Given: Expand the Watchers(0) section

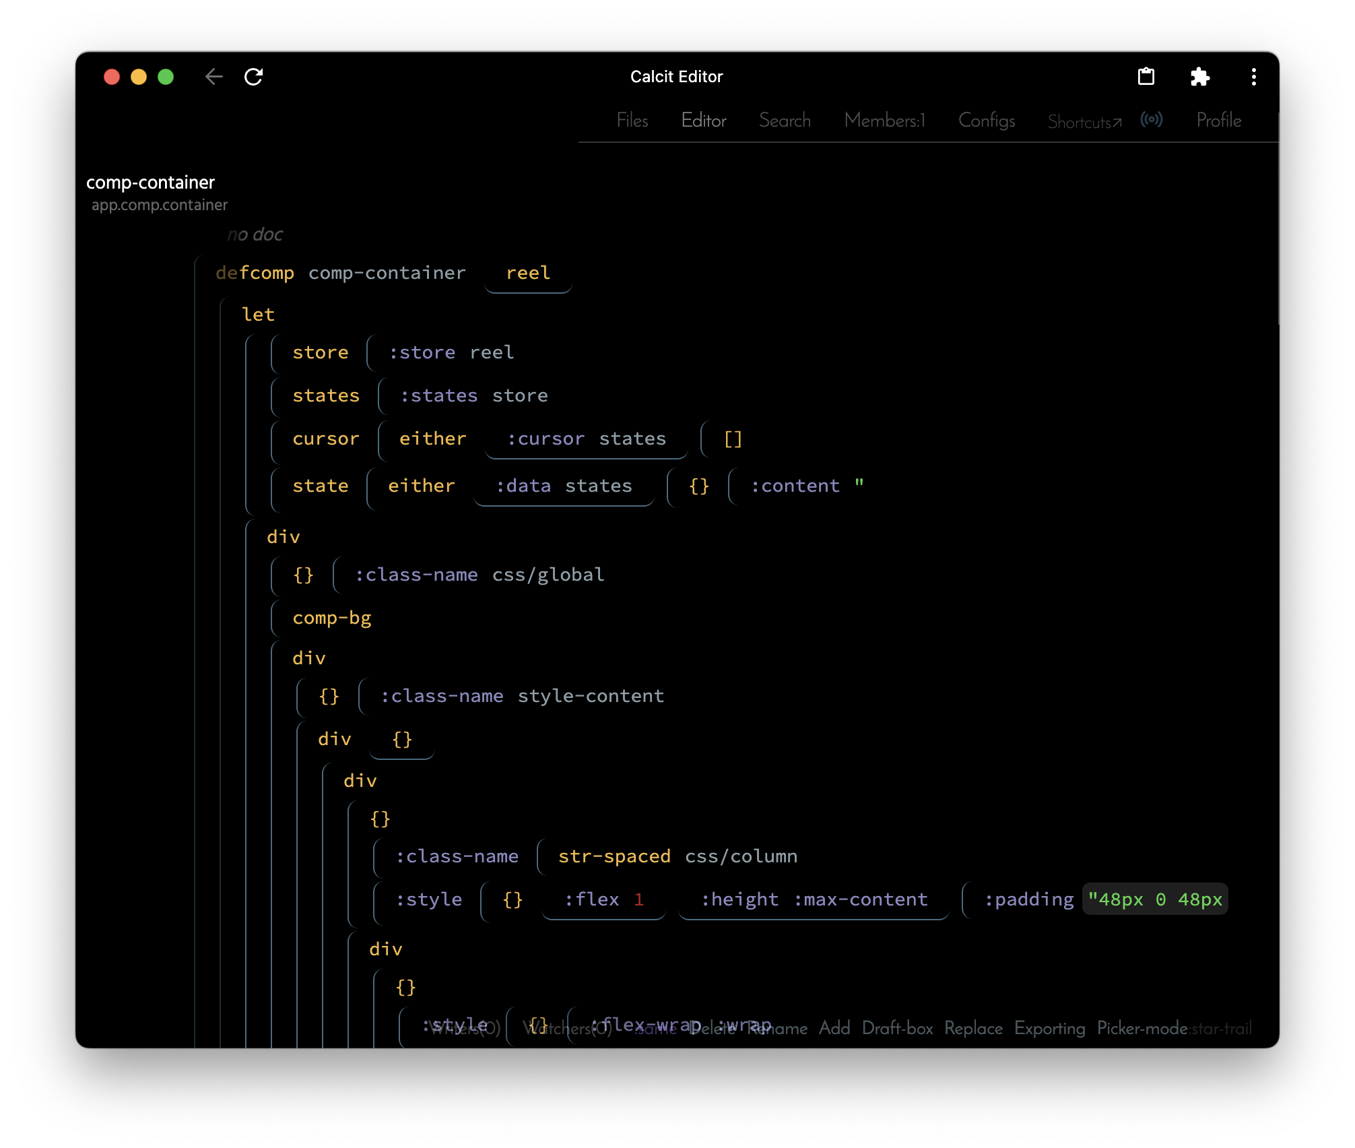Looking at the screenshot, I should 566,1029.
